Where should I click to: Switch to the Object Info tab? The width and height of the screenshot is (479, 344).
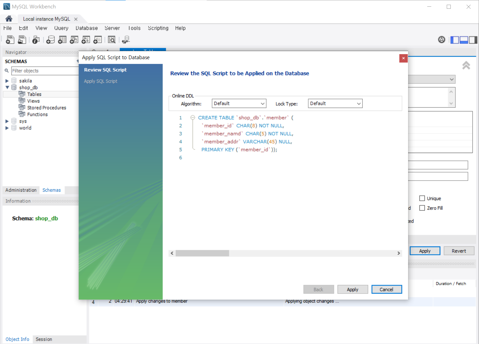17,339
